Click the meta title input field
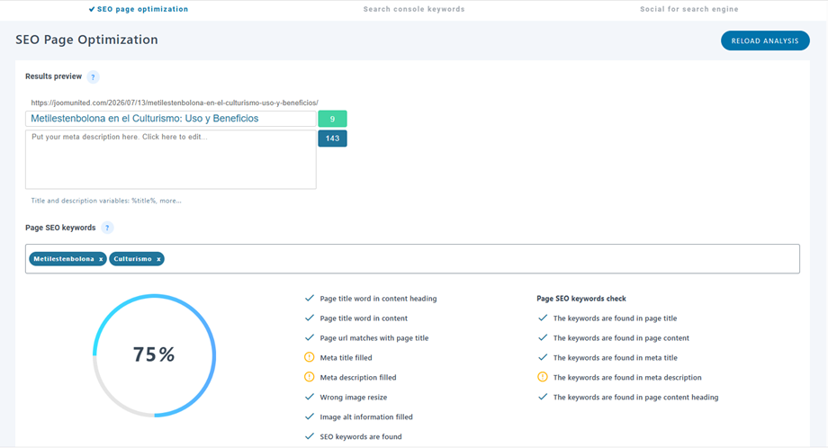 point(171,119)
